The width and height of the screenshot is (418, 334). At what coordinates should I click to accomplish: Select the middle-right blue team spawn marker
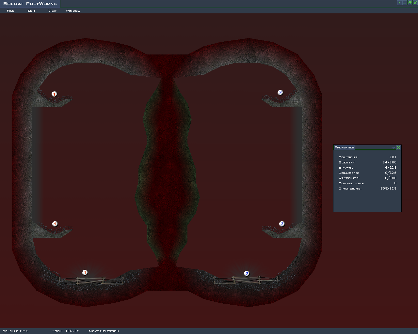click(x=282, y=224)
